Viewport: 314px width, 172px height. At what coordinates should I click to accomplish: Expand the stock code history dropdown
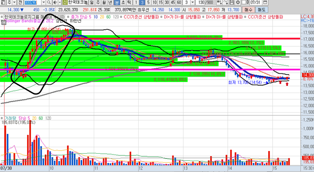[x=44, y=3]
